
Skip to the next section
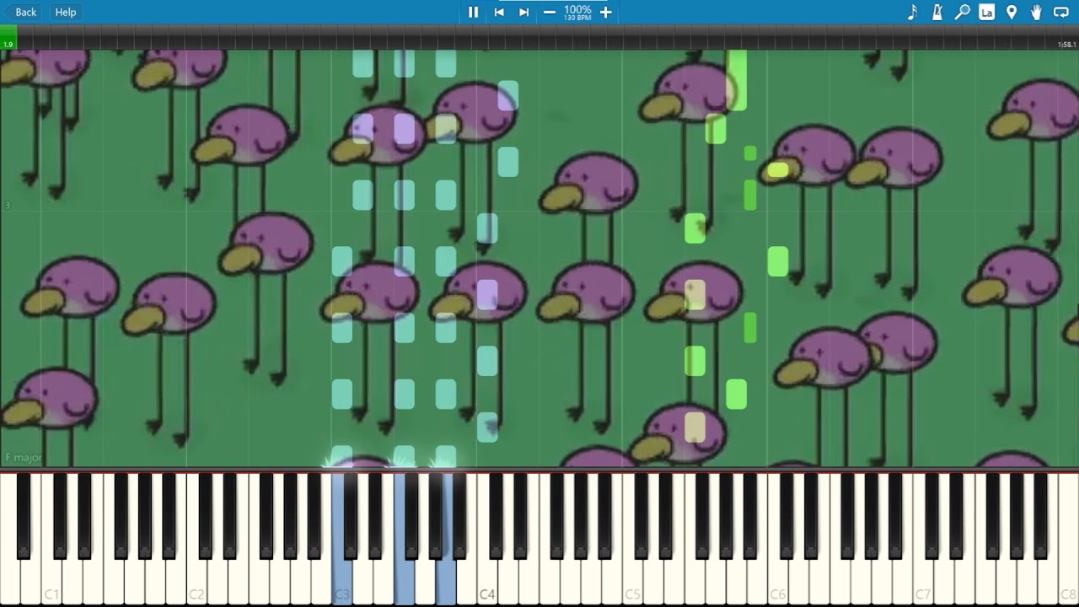point(524,12)
